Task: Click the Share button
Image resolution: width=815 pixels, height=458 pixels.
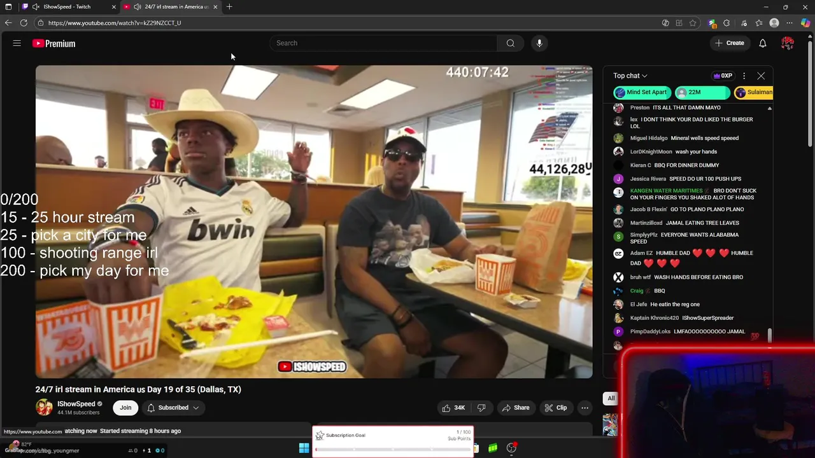Action: (515, 408)
